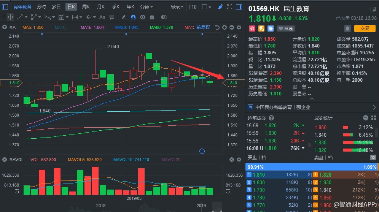The width and height of the screenshot is (379, 212).
Task: Click the 逐笔成交 help question mark
Action: click(271, 118)
